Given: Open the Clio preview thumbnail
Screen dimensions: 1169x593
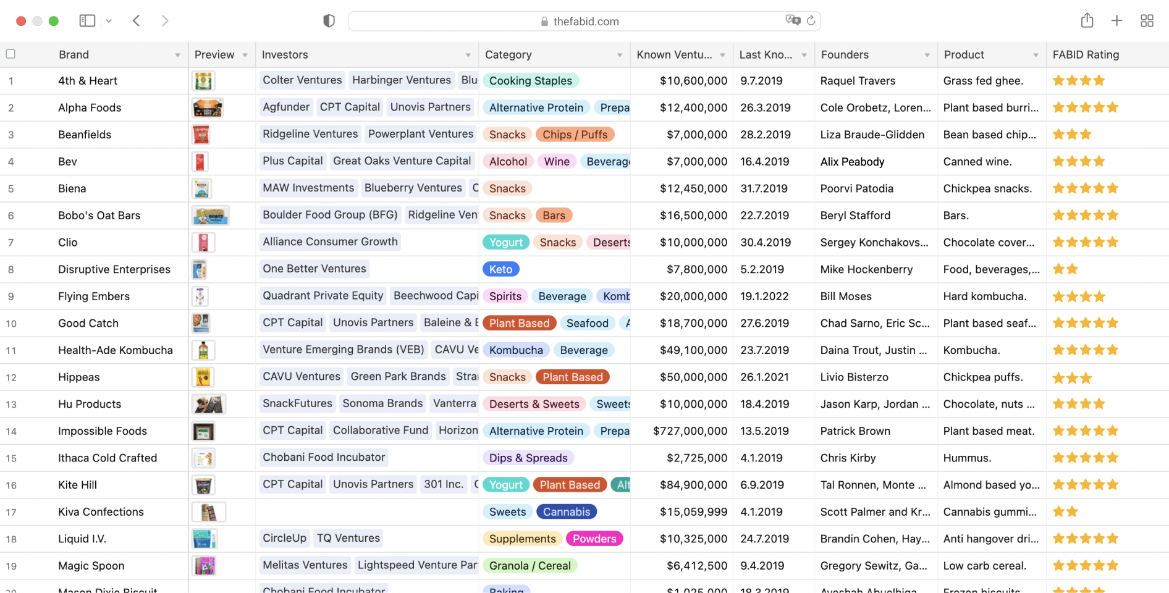Looking at the screenshot, I should point(203,243).
